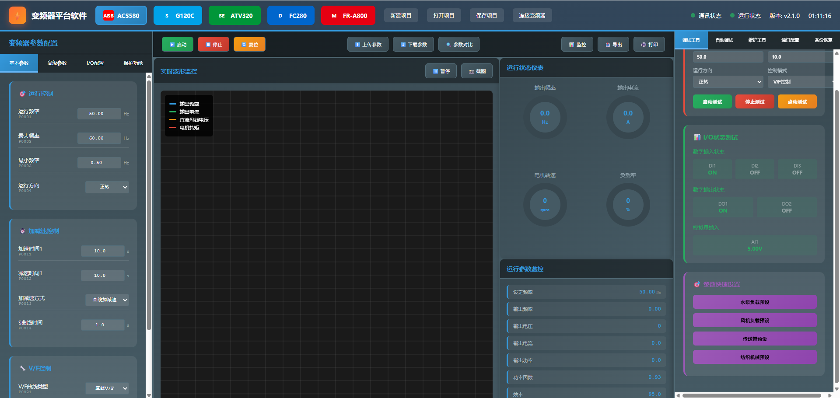Viewport: 840px width, 398px height.
Task: Apply the 水泵负载预设 preset
Action: pos(755,302)
